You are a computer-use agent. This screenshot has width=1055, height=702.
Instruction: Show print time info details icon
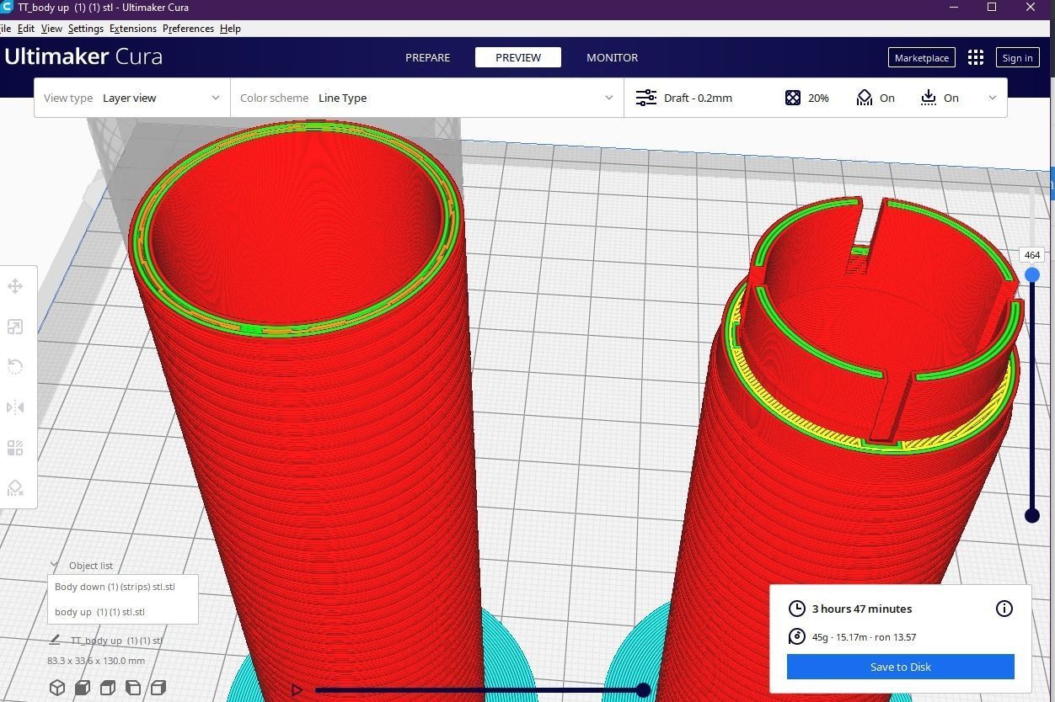coord(1004,609)
